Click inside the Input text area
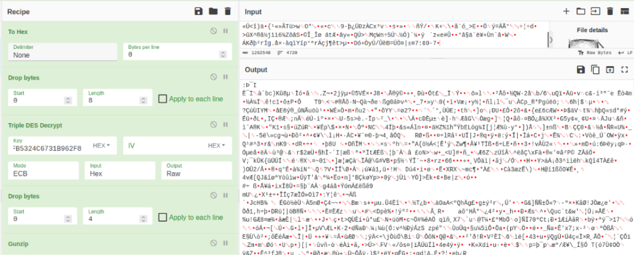The image size is (634, 255). pos(394,35)
